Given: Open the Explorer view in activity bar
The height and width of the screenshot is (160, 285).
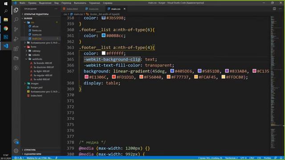Looking at the screenshot, I should 16,10.
